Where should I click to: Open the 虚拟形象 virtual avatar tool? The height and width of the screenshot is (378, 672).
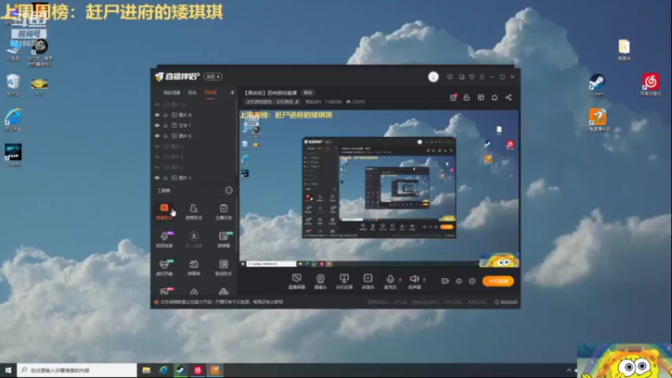[x=164, y=267]
